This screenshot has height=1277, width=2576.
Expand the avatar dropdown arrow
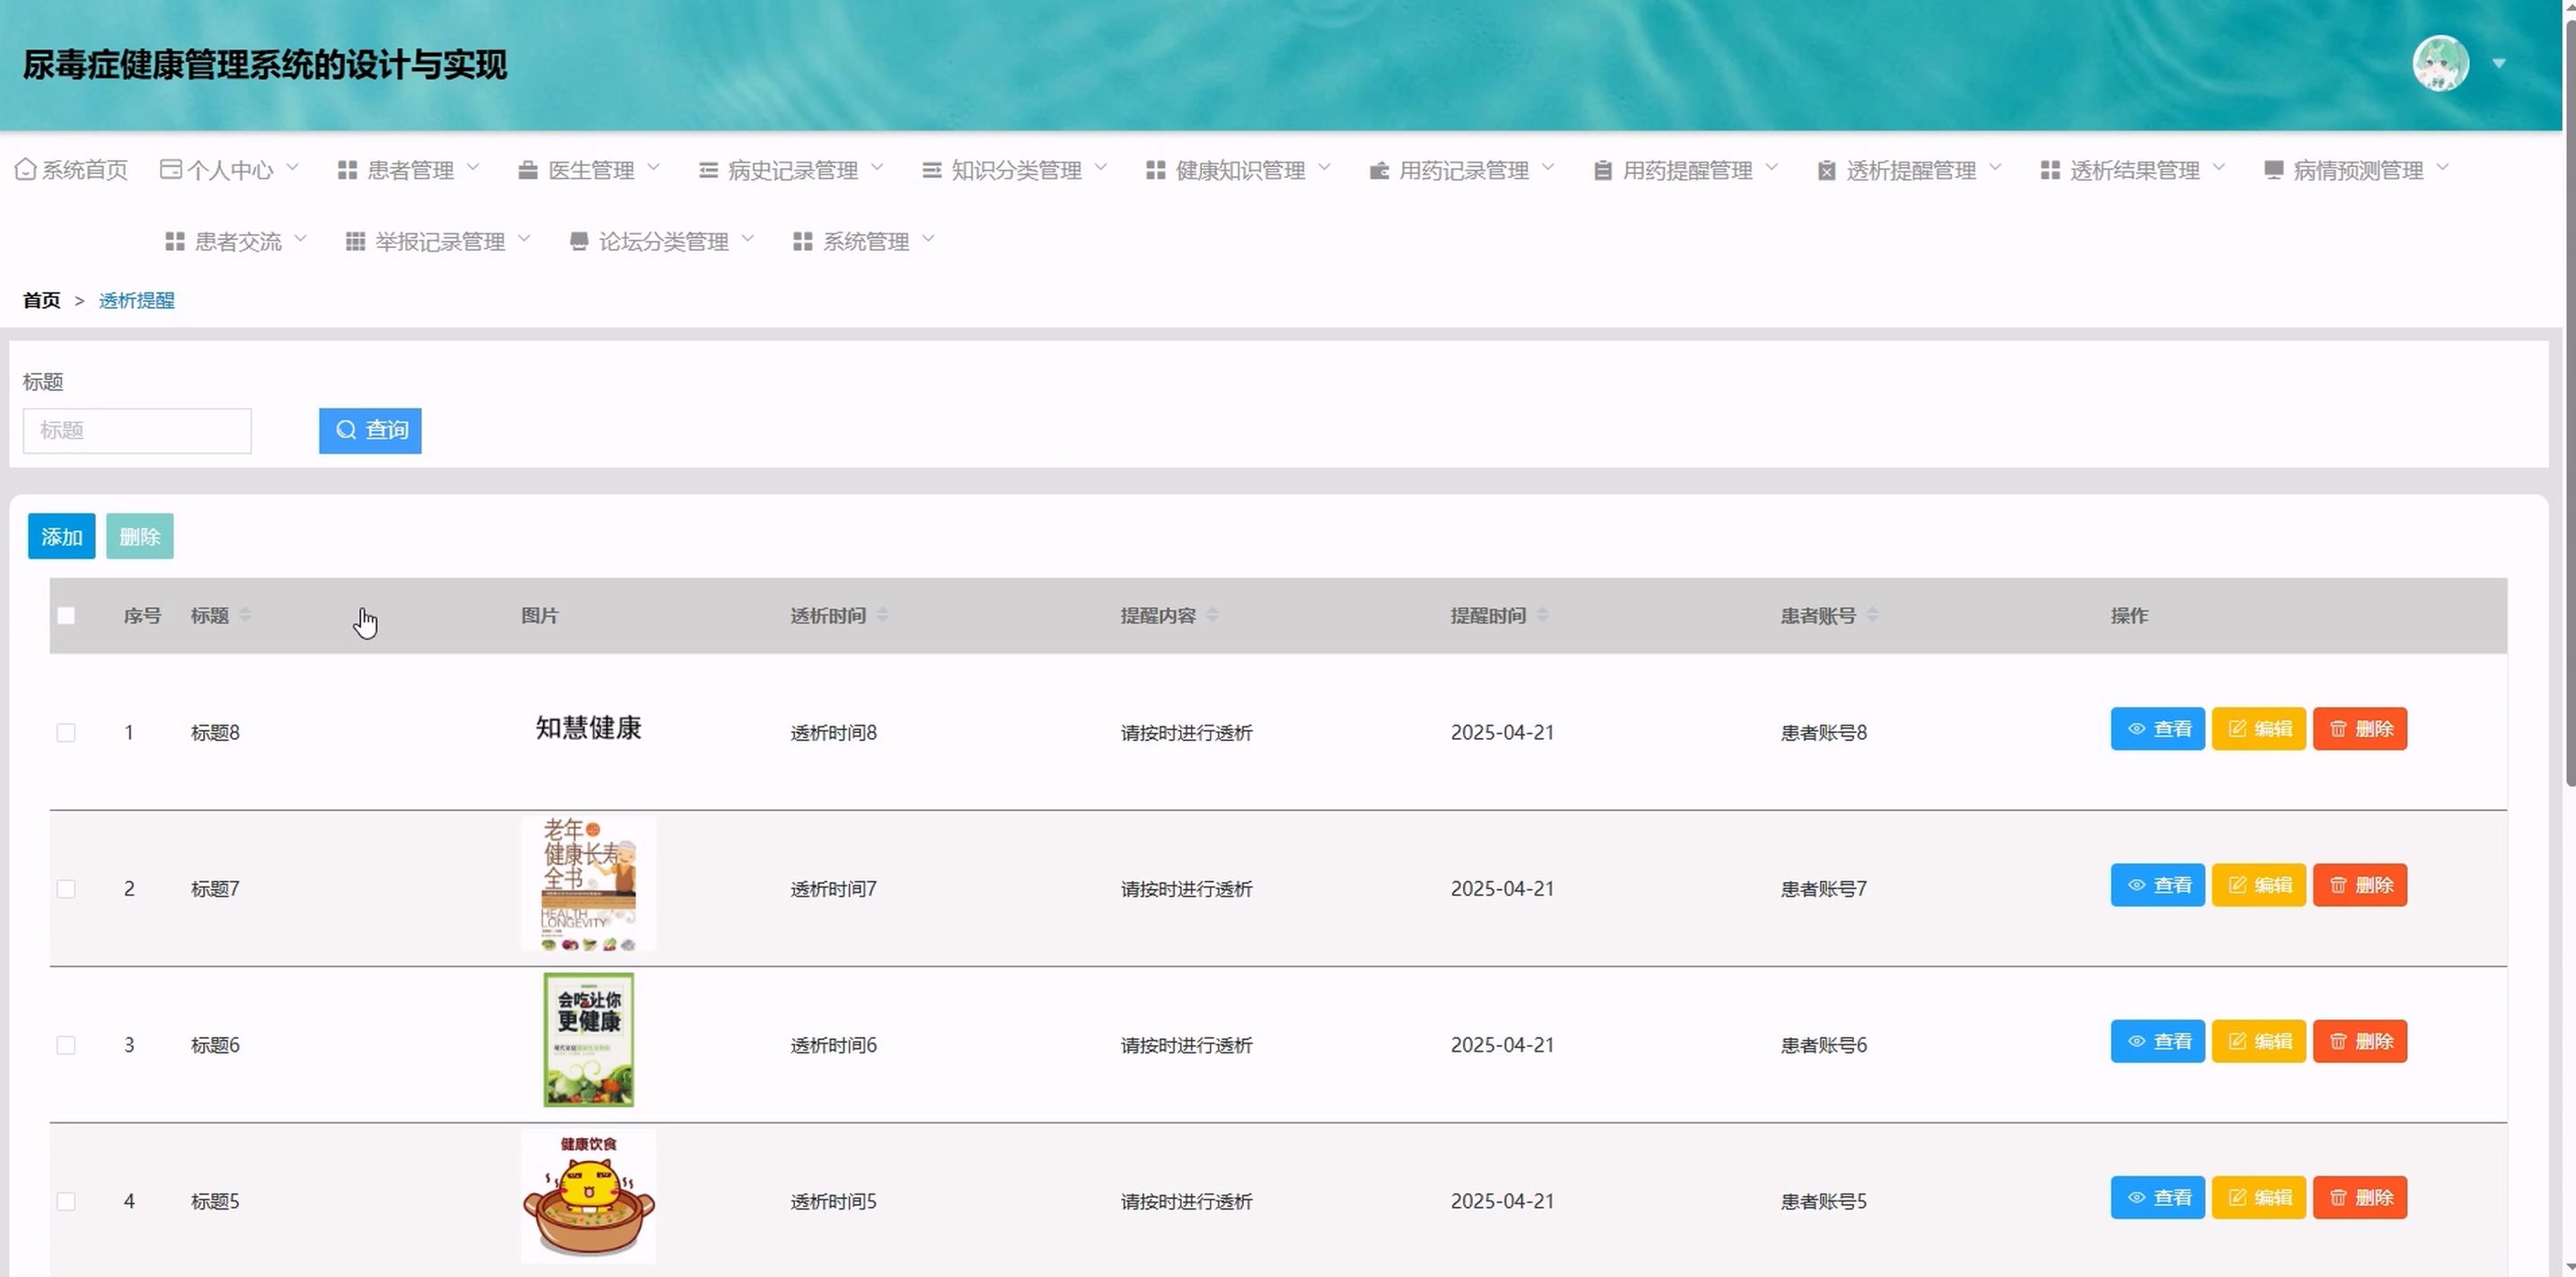pos(2499,64)
